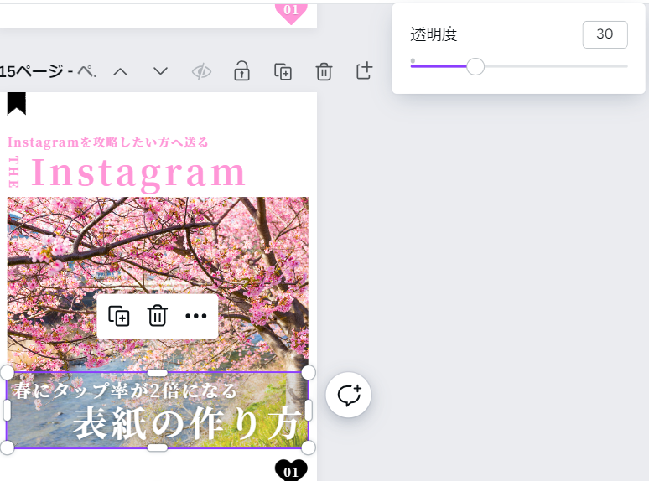The width and height of the screenshot is (649, 481).
Task: Delete page trash icon in page toolbar
Action: pos(324,71)
